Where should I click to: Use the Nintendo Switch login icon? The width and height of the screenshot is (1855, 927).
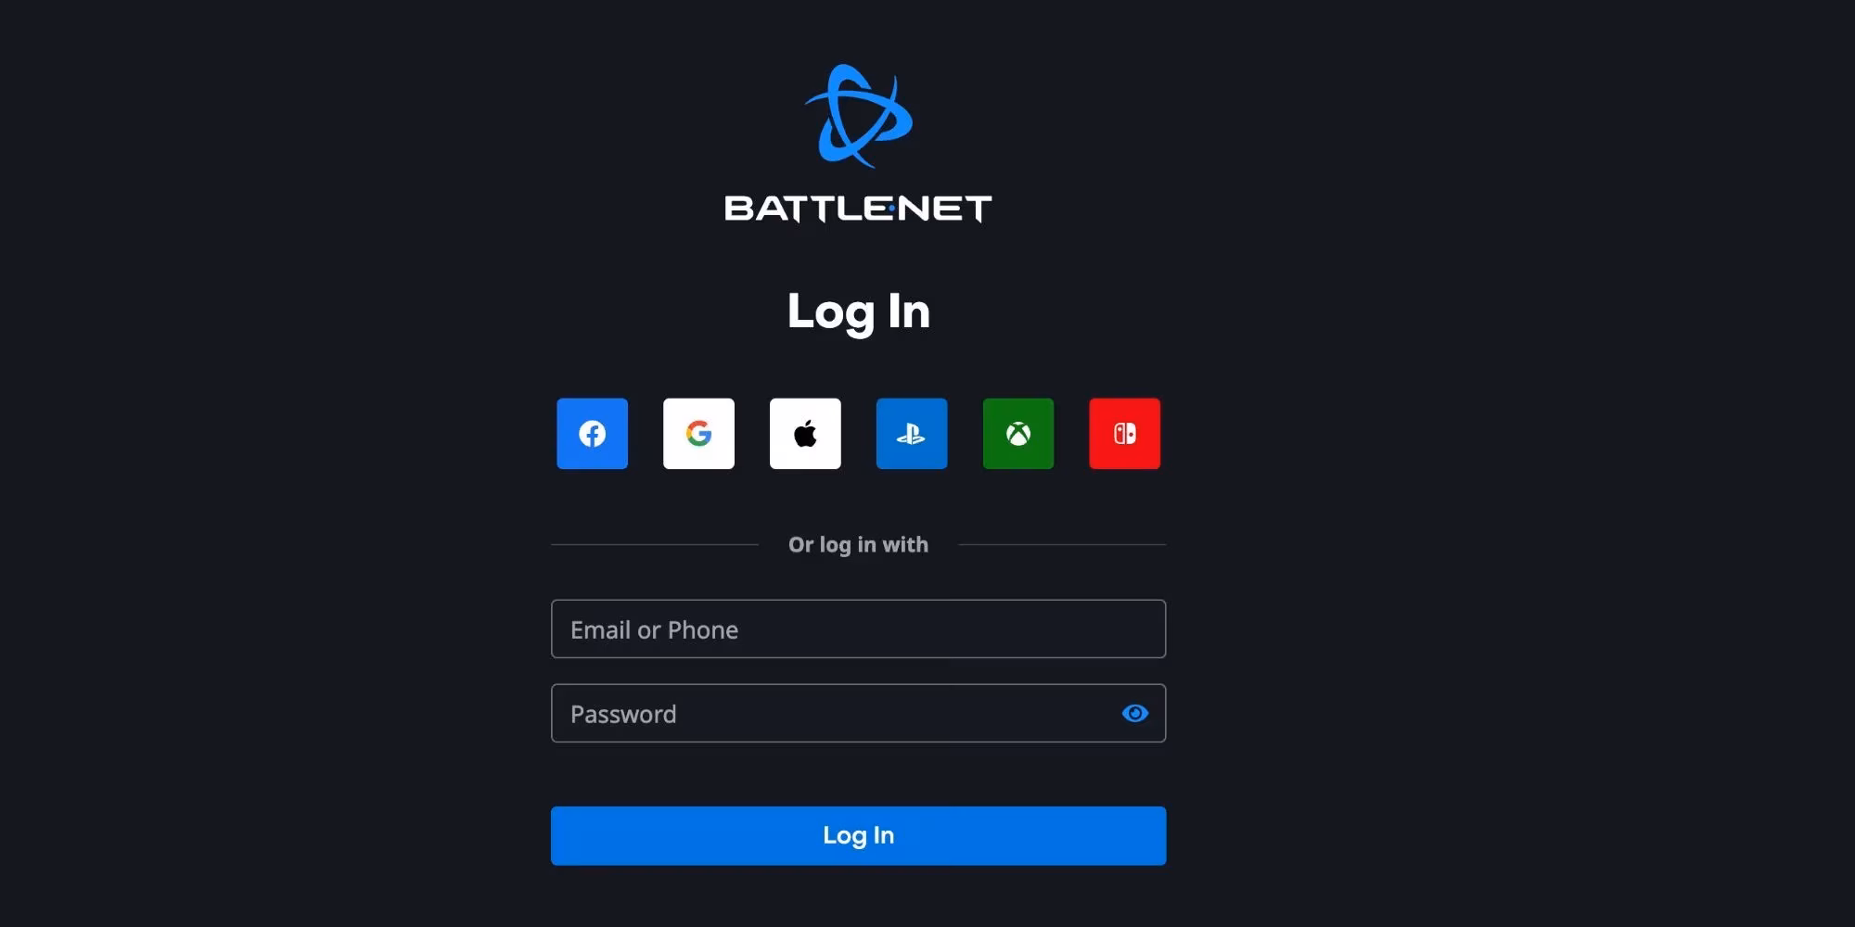1124,434
